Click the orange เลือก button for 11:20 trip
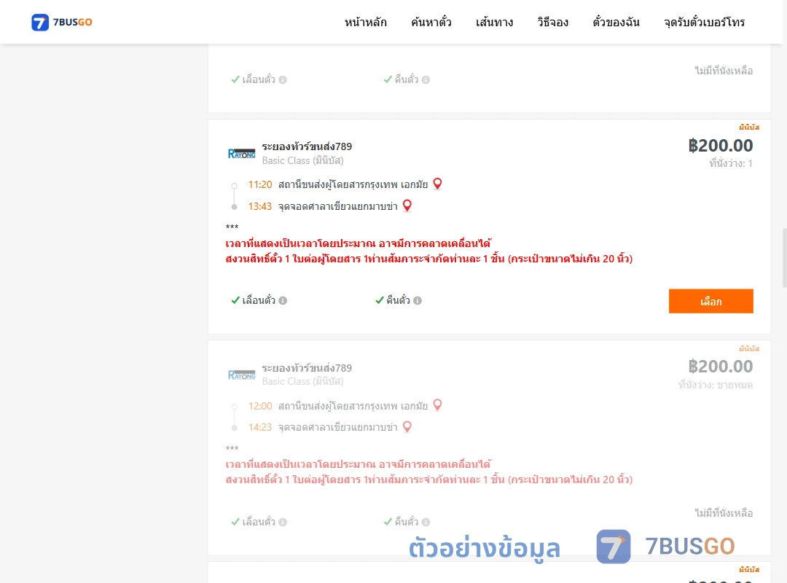This screenshot has width=787, height=583. (x=710, y=301)
